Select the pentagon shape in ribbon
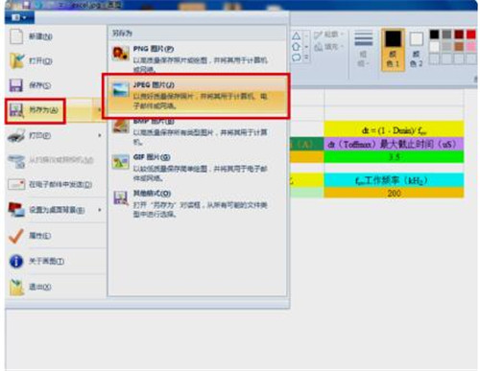The width and height of the screenshot is (480, 371). pyautogui.click(x=297, y=47)
